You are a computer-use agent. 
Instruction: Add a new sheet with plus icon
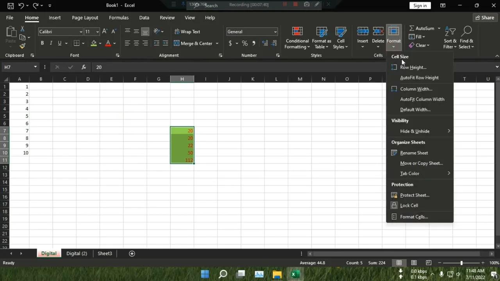tap(132, 254)
